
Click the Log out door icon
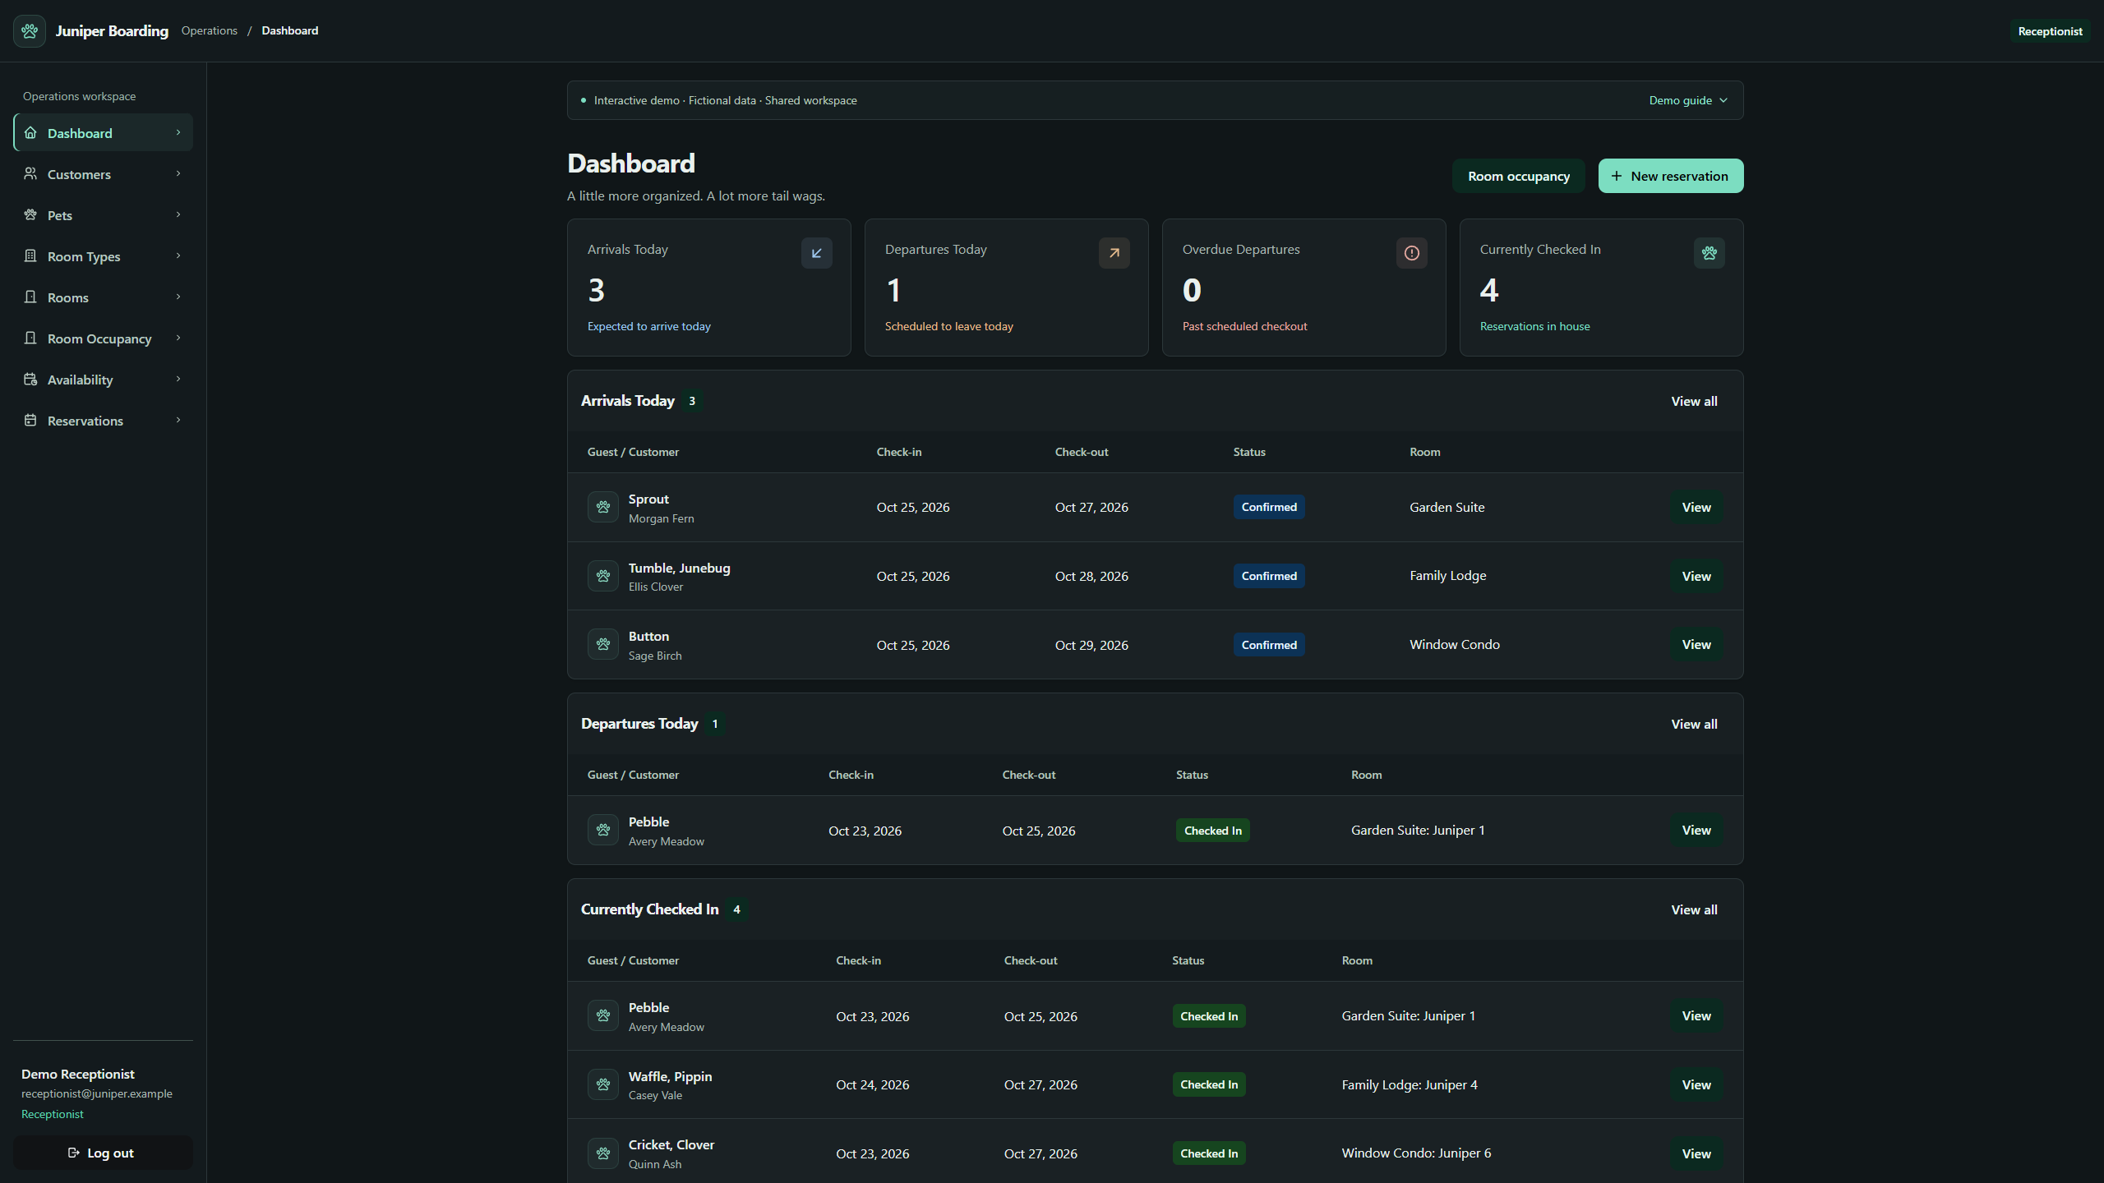73,1153
